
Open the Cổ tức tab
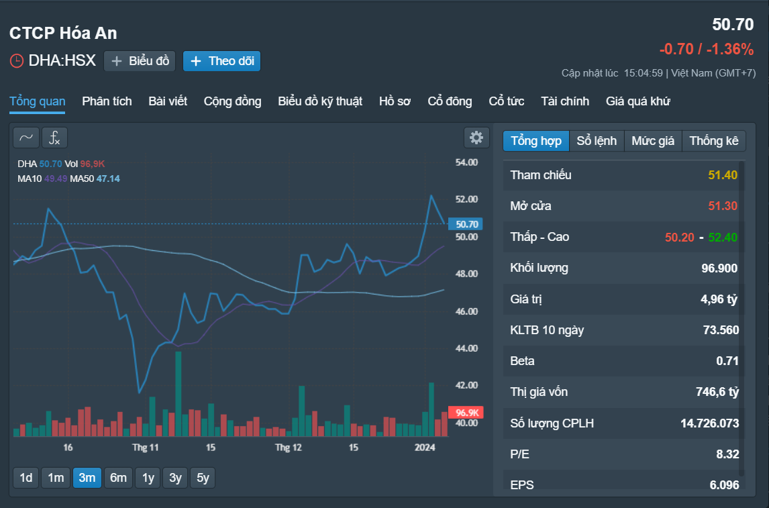[507, 101]
